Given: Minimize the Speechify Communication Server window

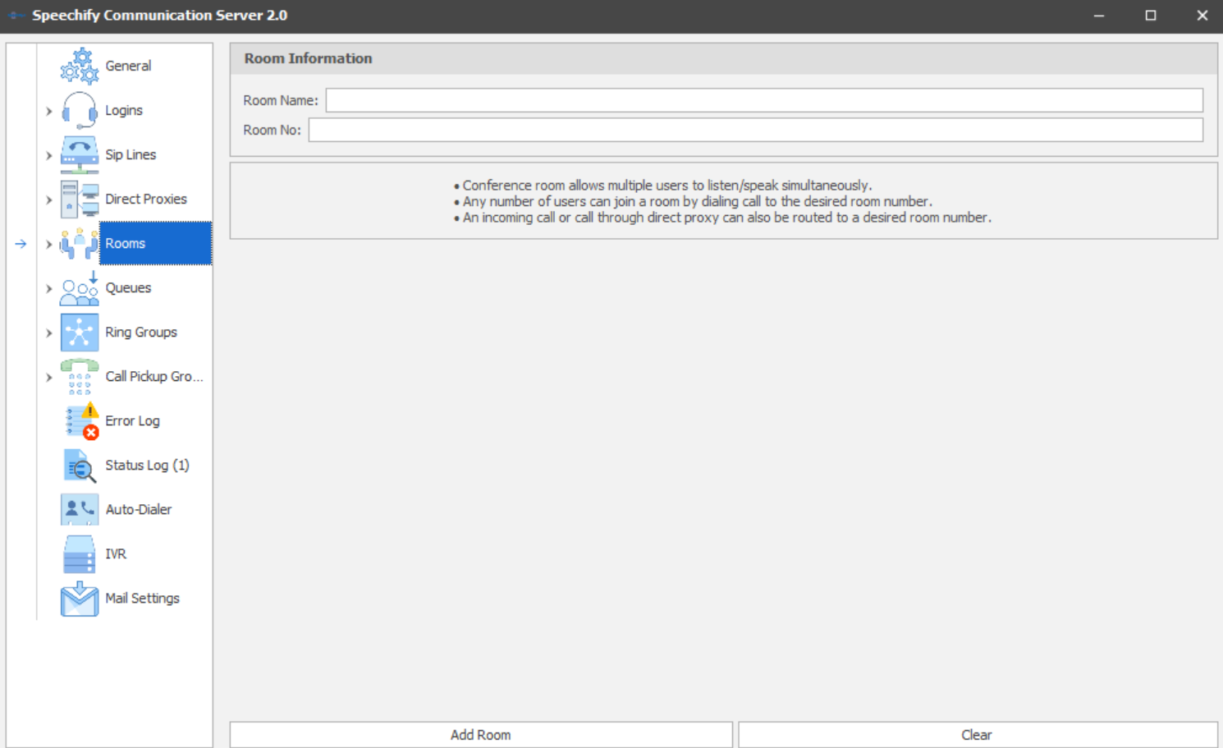Looking at the screenshot, I should 1099,16.
